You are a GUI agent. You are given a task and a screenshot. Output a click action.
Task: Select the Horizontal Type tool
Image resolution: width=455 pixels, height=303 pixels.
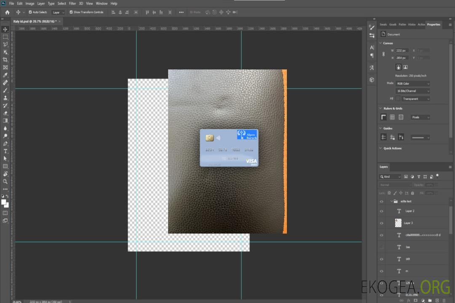point(5,151)
